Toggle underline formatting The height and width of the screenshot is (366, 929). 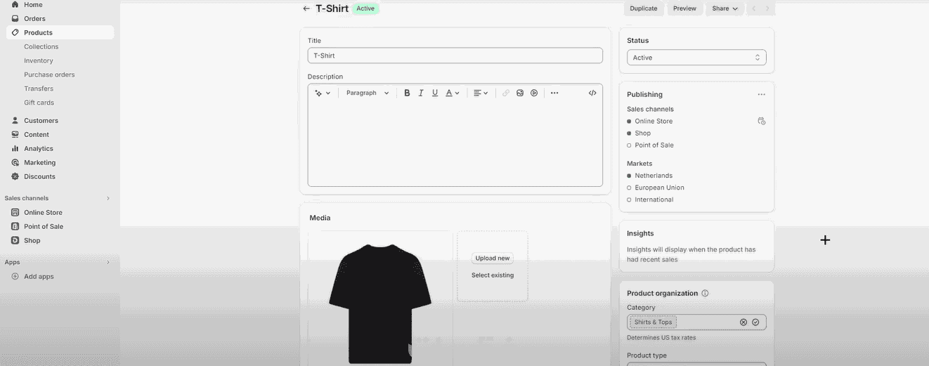point(435,93)
